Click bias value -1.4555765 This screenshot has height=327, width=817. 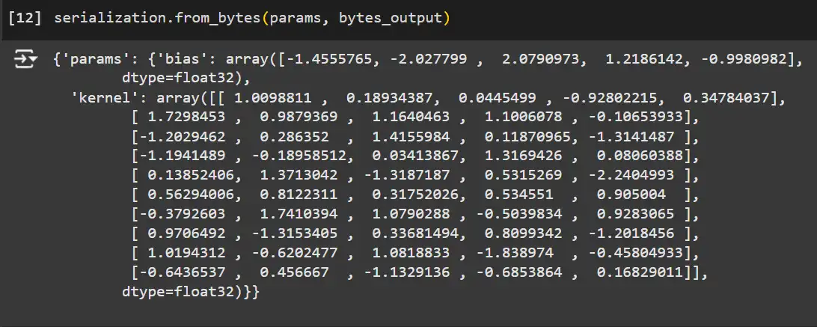[x=329, y=59]
